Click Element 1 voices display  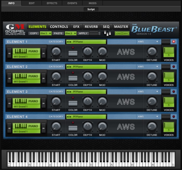[x=169, y=52]
